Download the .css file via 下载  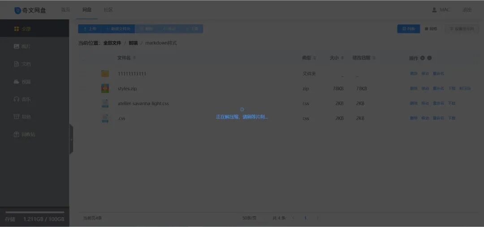pyautogui.click(x=452, y=118)
